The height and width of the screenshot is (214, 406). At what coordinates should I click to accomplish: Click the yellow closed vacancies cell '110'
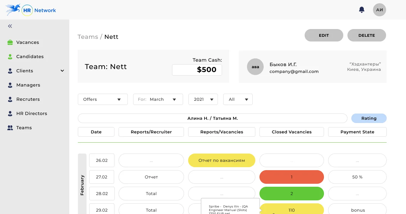tap(292, 209)
